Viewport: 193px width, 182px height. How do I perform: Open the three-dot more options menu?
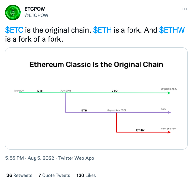click(x=185, y=9)
